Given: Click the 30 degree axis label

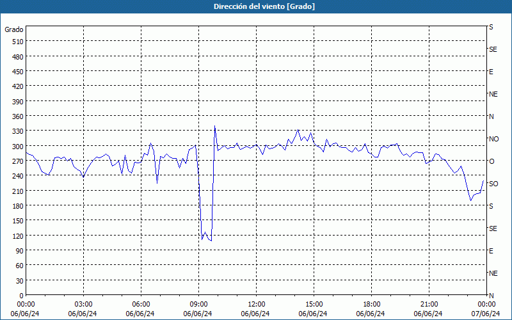Looking at the screenshot, I should tap(20, 281).
